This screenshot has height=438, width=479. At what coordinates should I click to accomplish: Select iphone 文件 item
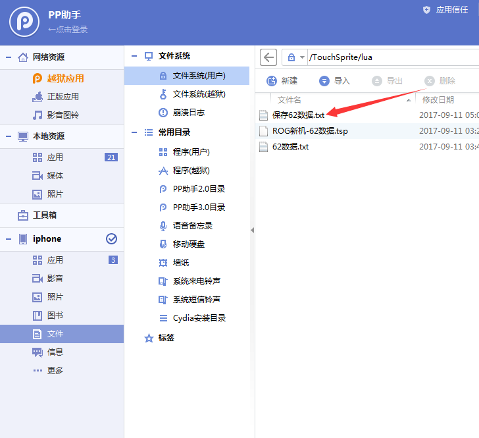point(62,334)
